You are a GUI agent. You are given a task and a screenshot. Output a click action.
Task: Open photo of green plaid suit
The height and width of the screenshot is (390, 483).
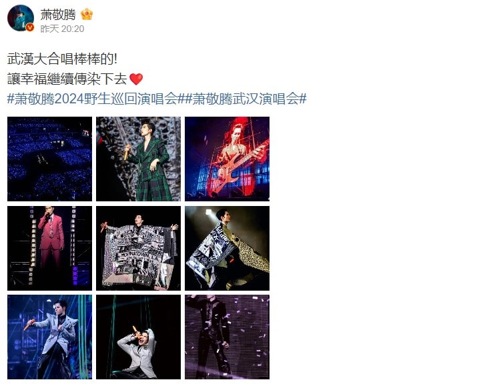138,159
